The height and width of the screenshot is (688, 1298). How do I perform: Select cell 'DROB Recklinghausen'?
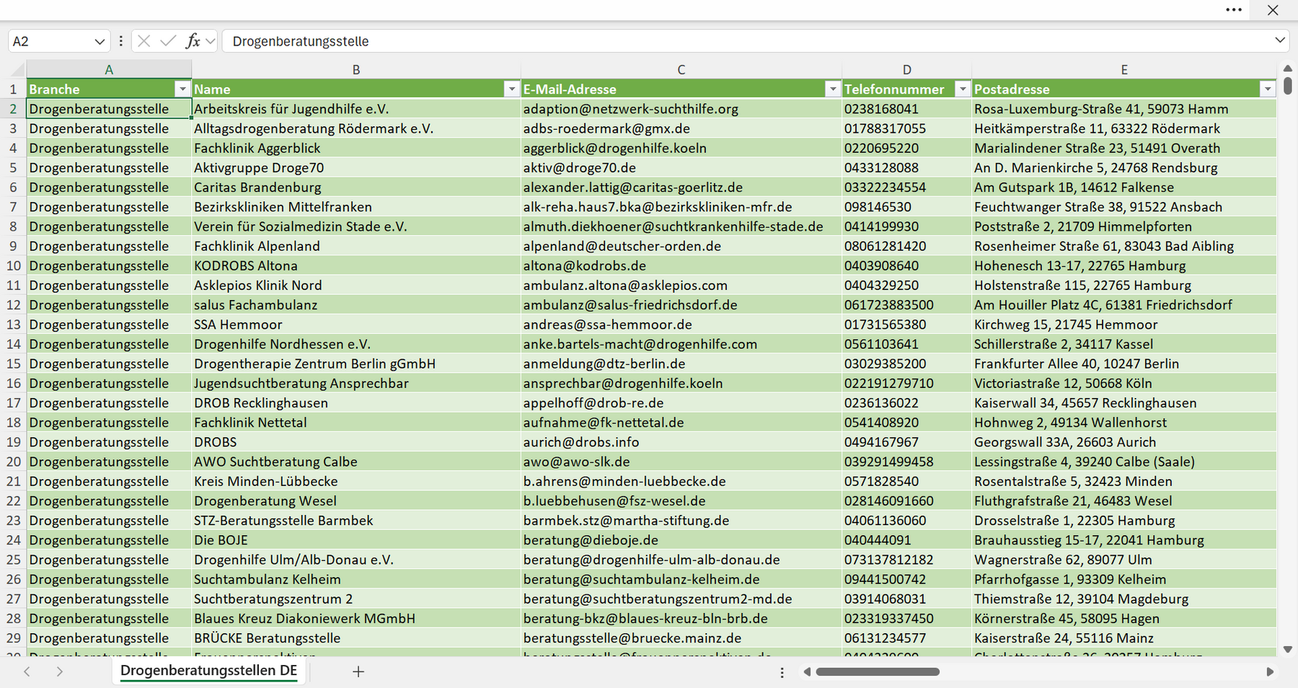pyautogui.click(x=356, y=402)
